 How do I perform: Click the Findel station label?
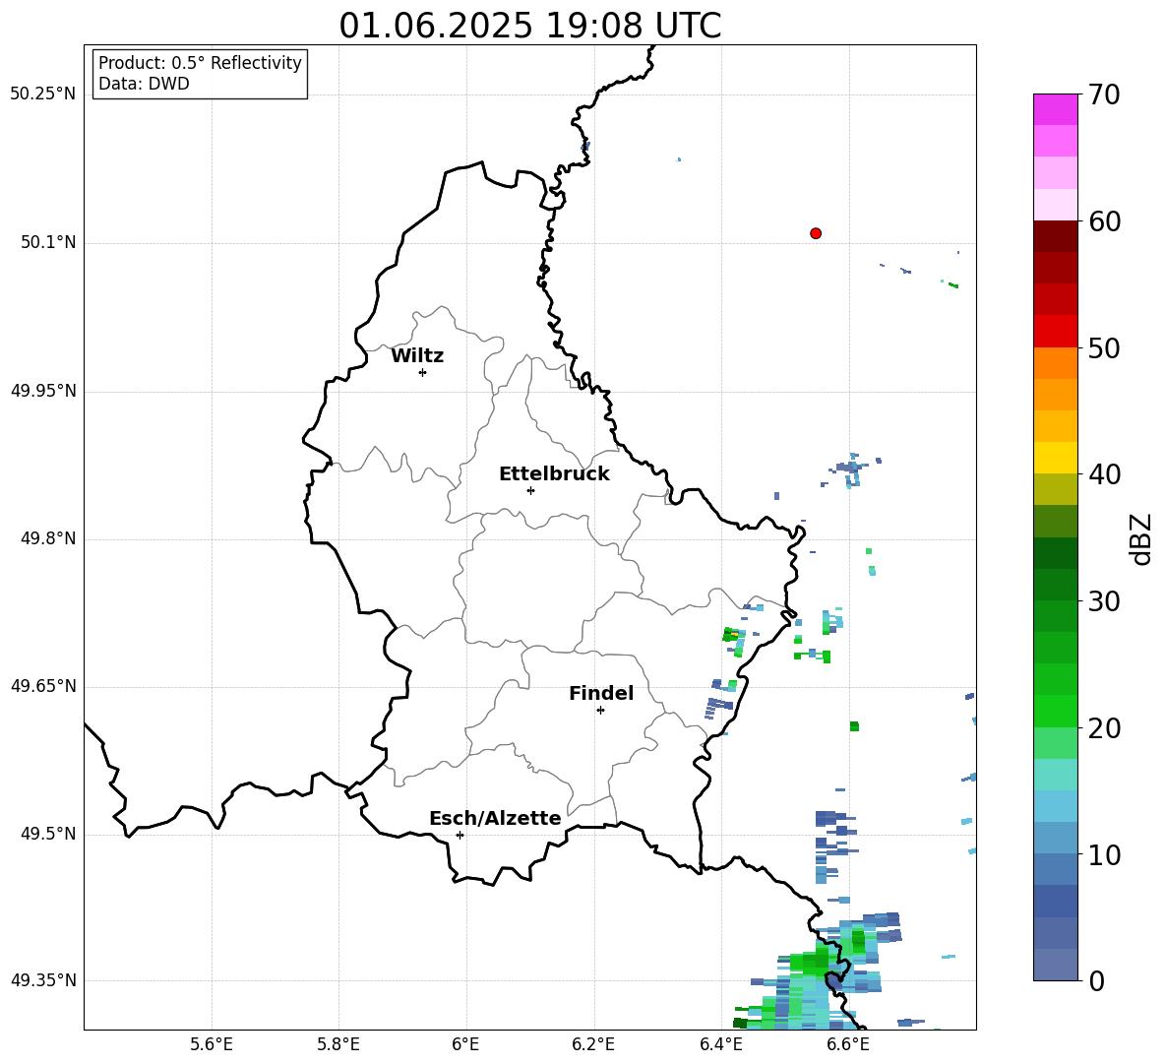(x=601, y=693)
